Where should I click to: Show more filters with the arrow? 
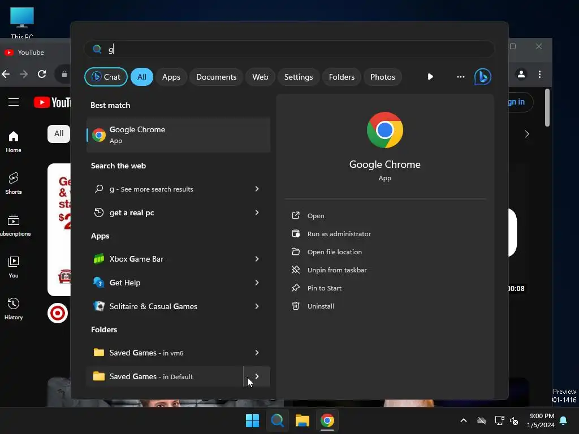[x=430, y=77]
